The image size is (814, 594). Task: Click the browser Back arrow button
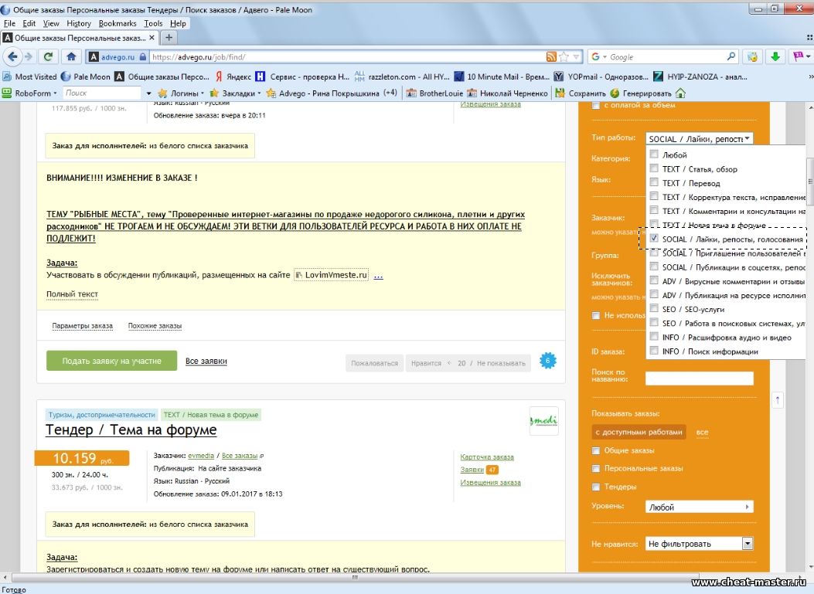click(12, 56)
